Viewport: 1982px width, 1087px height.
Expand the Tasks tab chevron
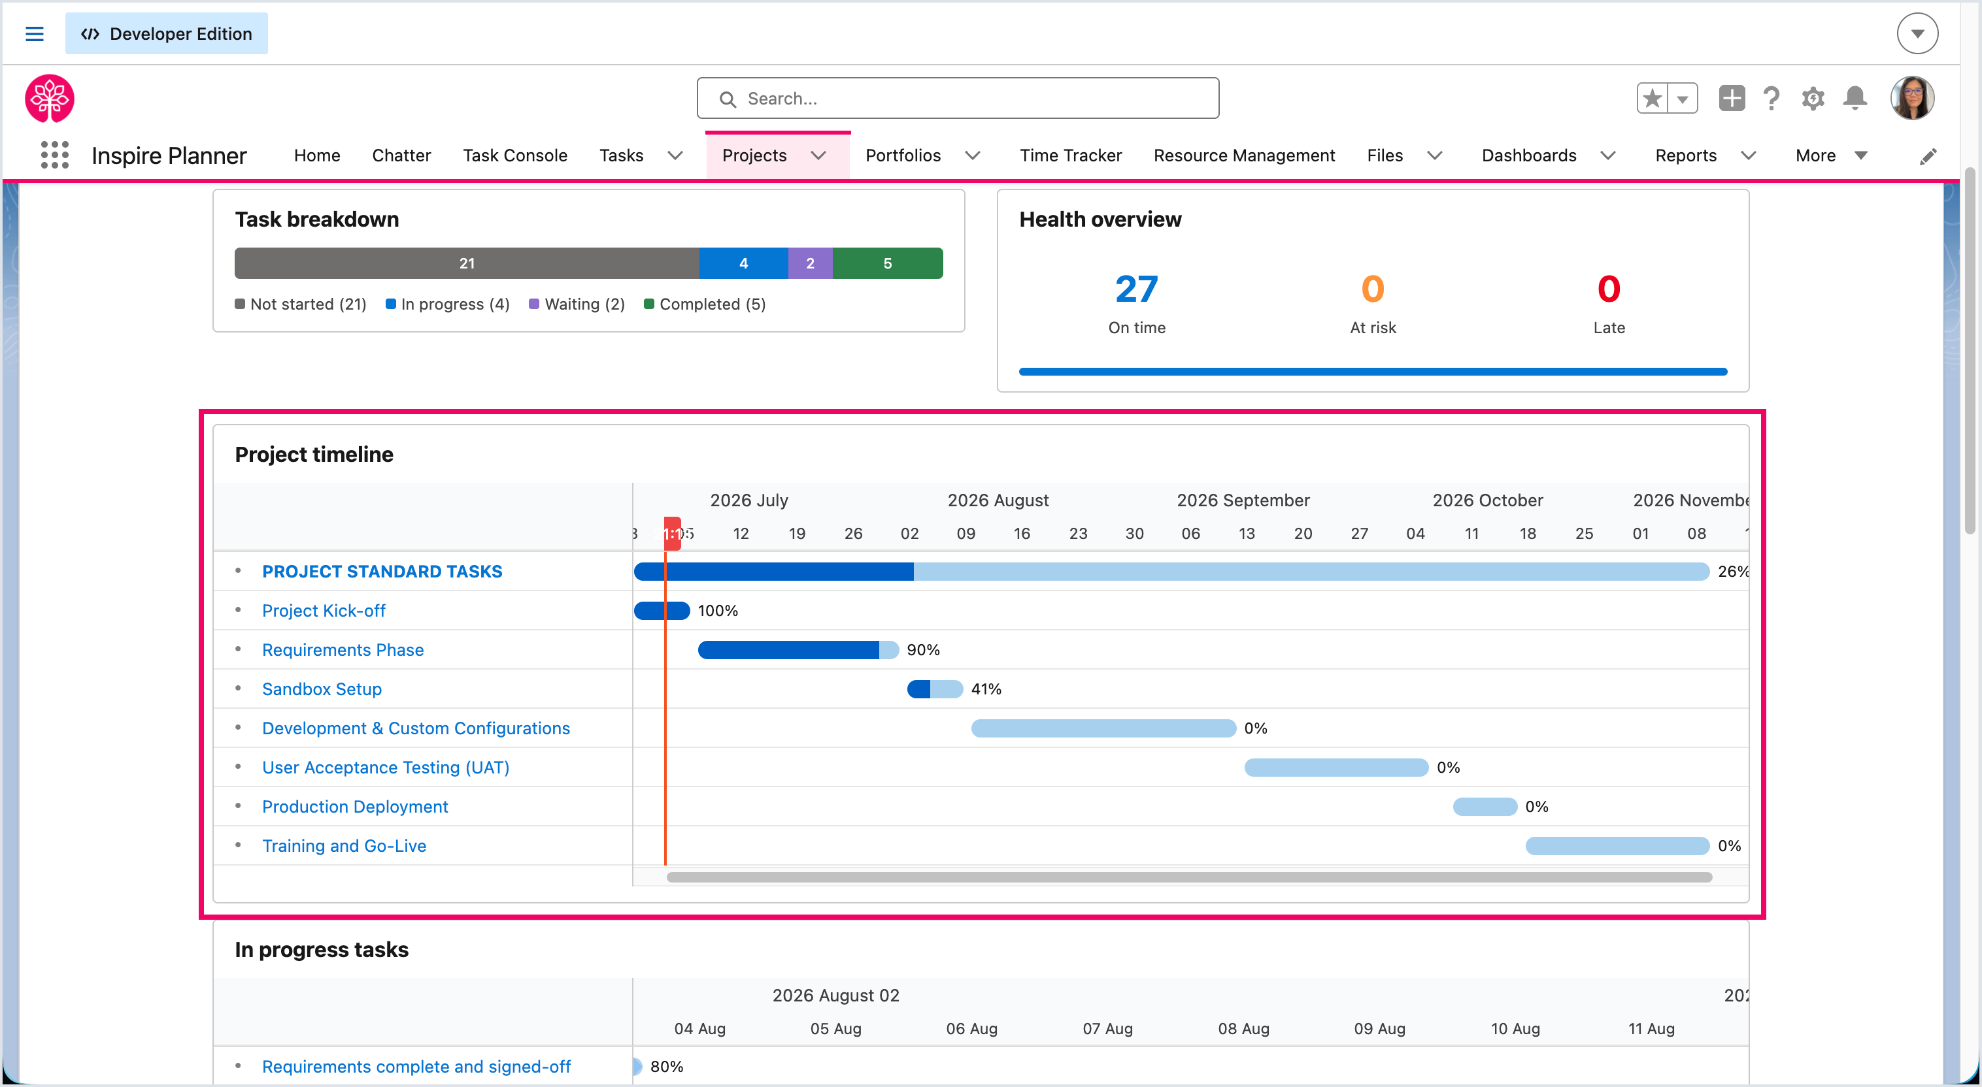[675, 155]
